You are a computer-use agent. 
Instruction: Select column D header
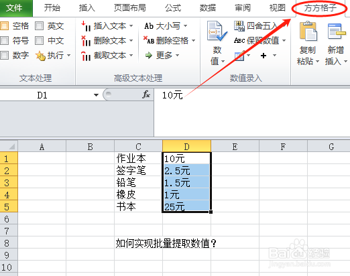tap(186, 147)
